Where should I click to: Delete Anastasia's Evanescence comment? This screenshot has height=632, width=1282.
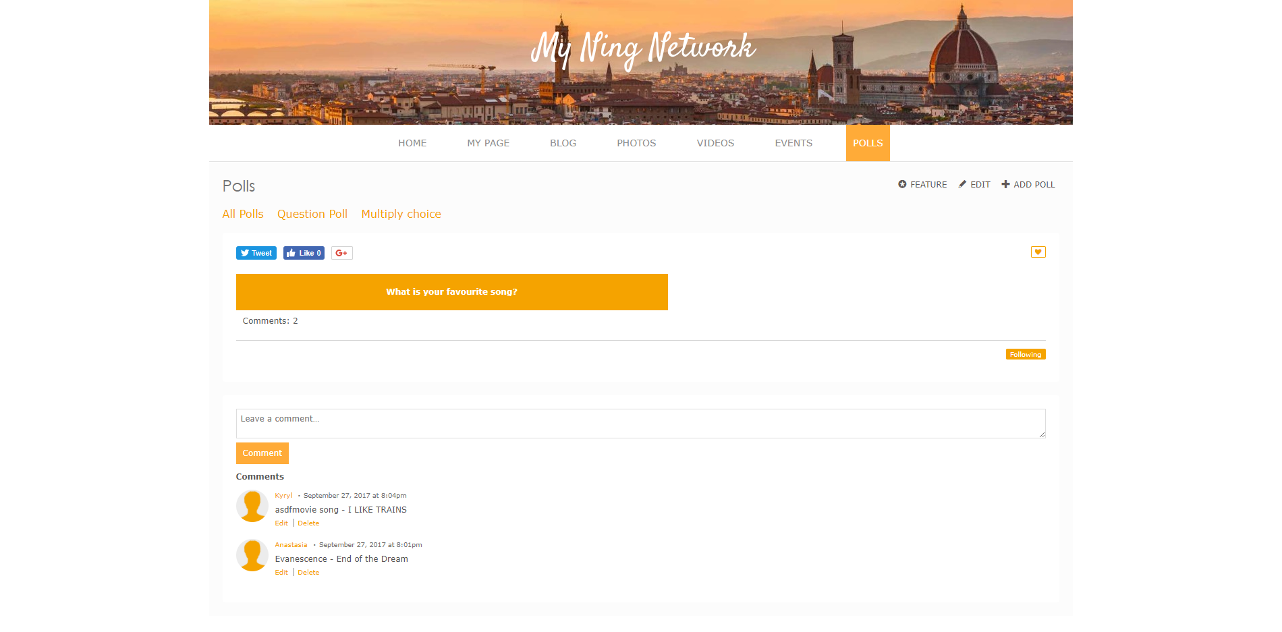pos(308,572)
